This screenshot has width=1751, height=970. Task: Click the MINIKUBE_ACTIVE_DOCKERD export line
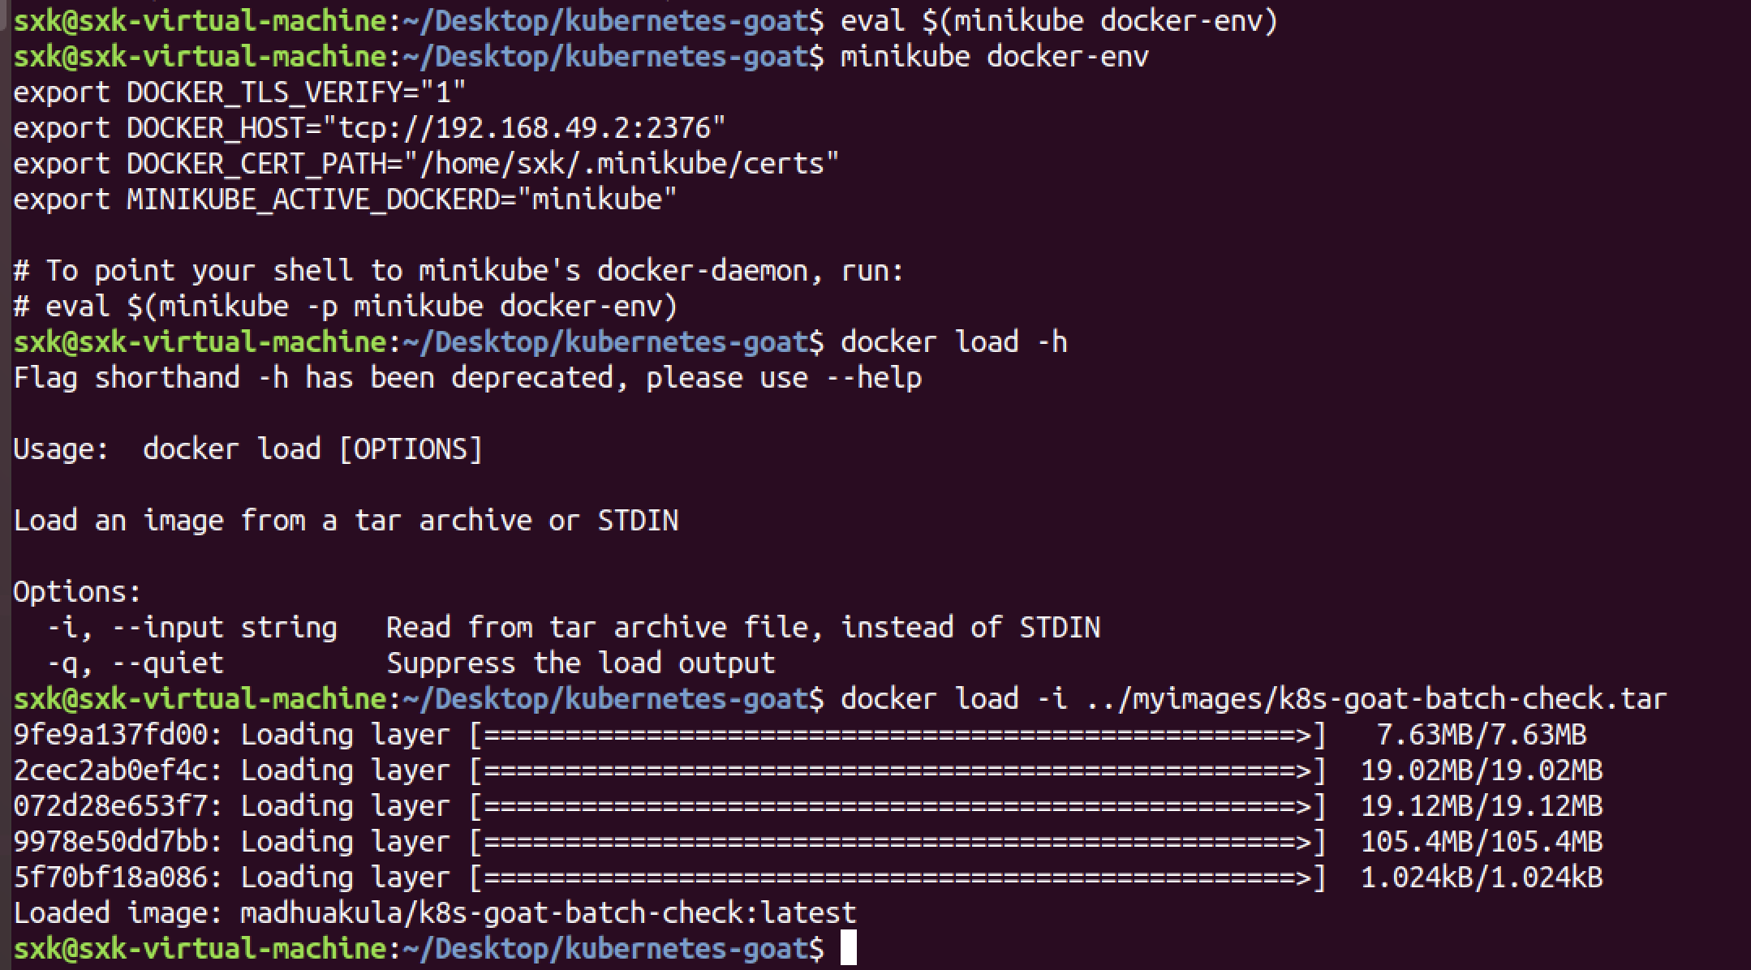[x=345, y=200]
